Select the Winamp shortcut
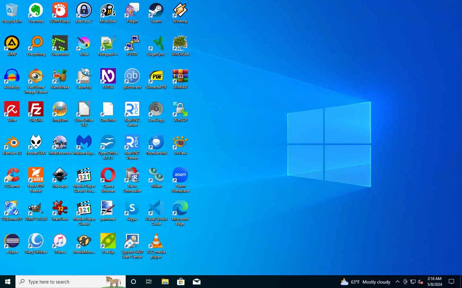Image resolution: width=462 pixels, height=288 pixels. click(180, 13)
